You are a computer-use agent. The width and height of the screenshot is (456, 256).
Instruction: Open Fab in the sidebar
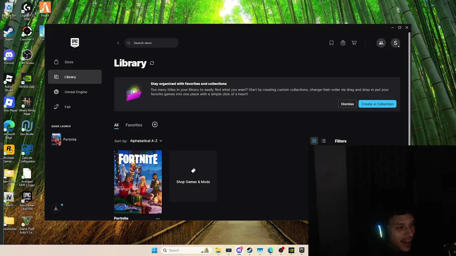[75, 107]
